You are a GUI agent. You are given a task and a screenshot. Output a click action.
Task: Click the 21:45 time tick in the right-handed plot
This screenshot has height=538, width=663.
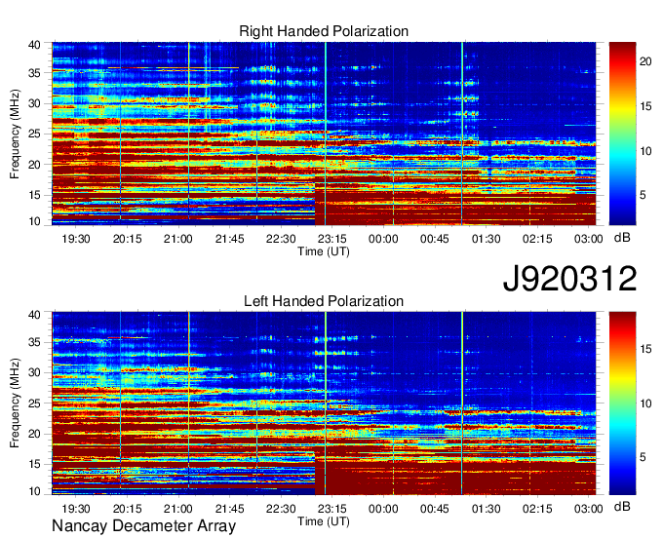229,239
